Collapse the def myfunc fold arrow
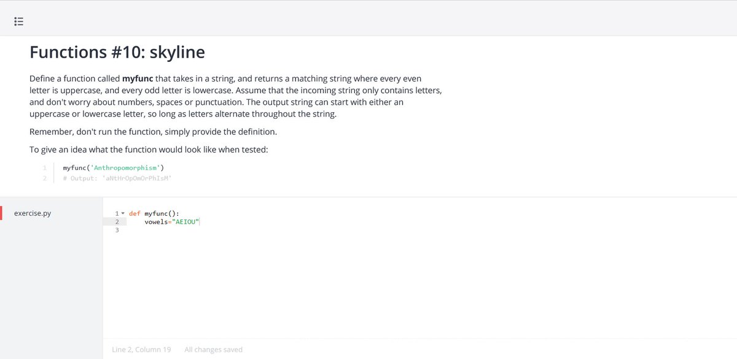The image size is (737, 359). click(123, 213)
